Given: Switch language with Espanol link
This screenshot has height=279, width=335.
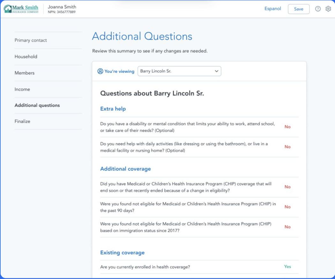Looking at the screenshot, I should [x=273, y=9].
